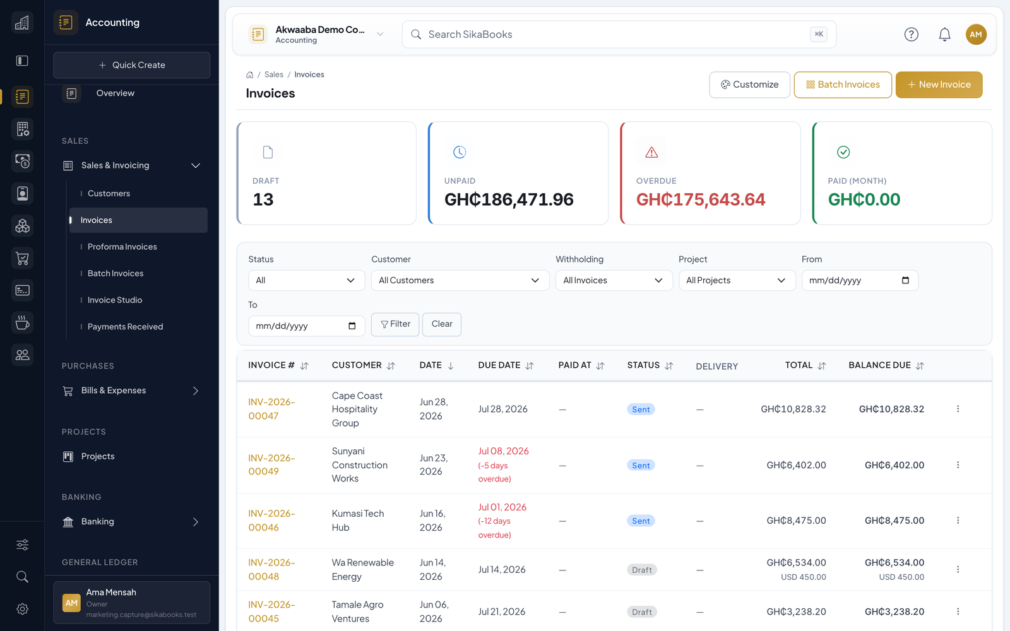The height and width of the screenshot is (631, 1010).
Task: Open invoice INV-2026-00047 link
Action: [271, 409]
